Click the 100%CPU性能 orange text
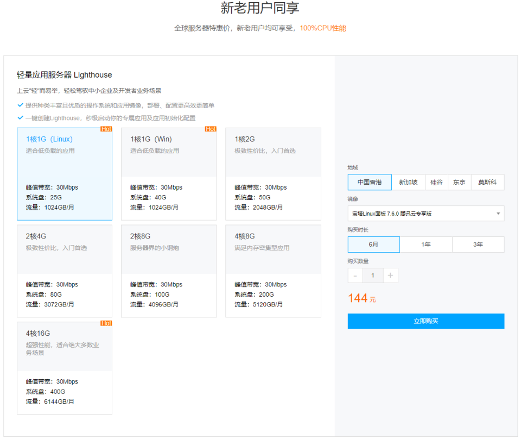 pyautogui.click(x=322, y=28)
